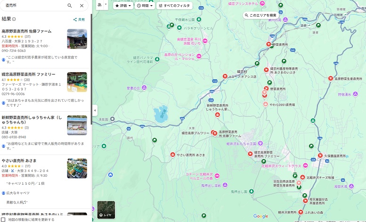Click 嬬恋パノラマライン田代花壇前 park icon

point(157,59)
